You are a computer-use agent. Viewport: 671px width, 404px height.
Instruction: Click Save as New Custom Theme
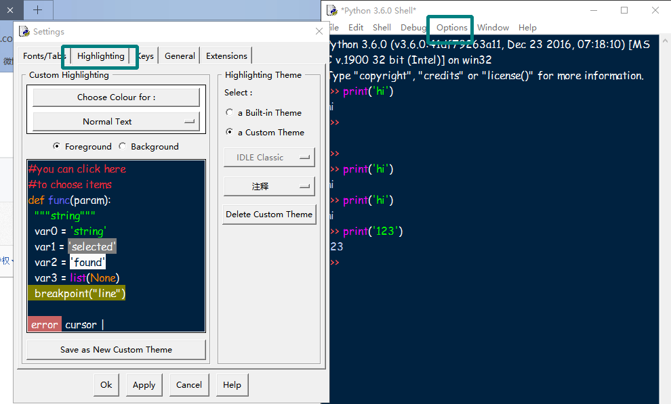(116, 349)
